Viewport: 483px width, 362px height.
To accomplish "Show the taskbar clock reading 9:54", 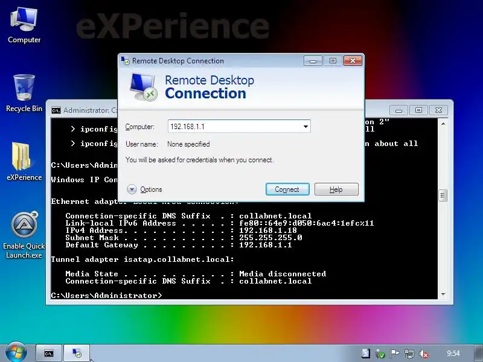I will pyautogui.click(x=453, y=354).
